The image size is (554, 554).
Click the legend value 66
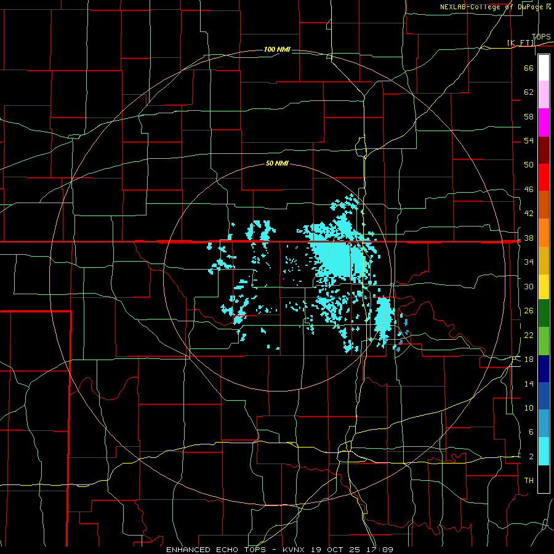[x=529, y=68]
